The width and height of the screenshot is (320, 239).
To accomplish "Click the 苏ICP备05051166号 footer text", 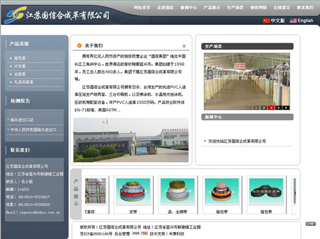I will 96,234.
